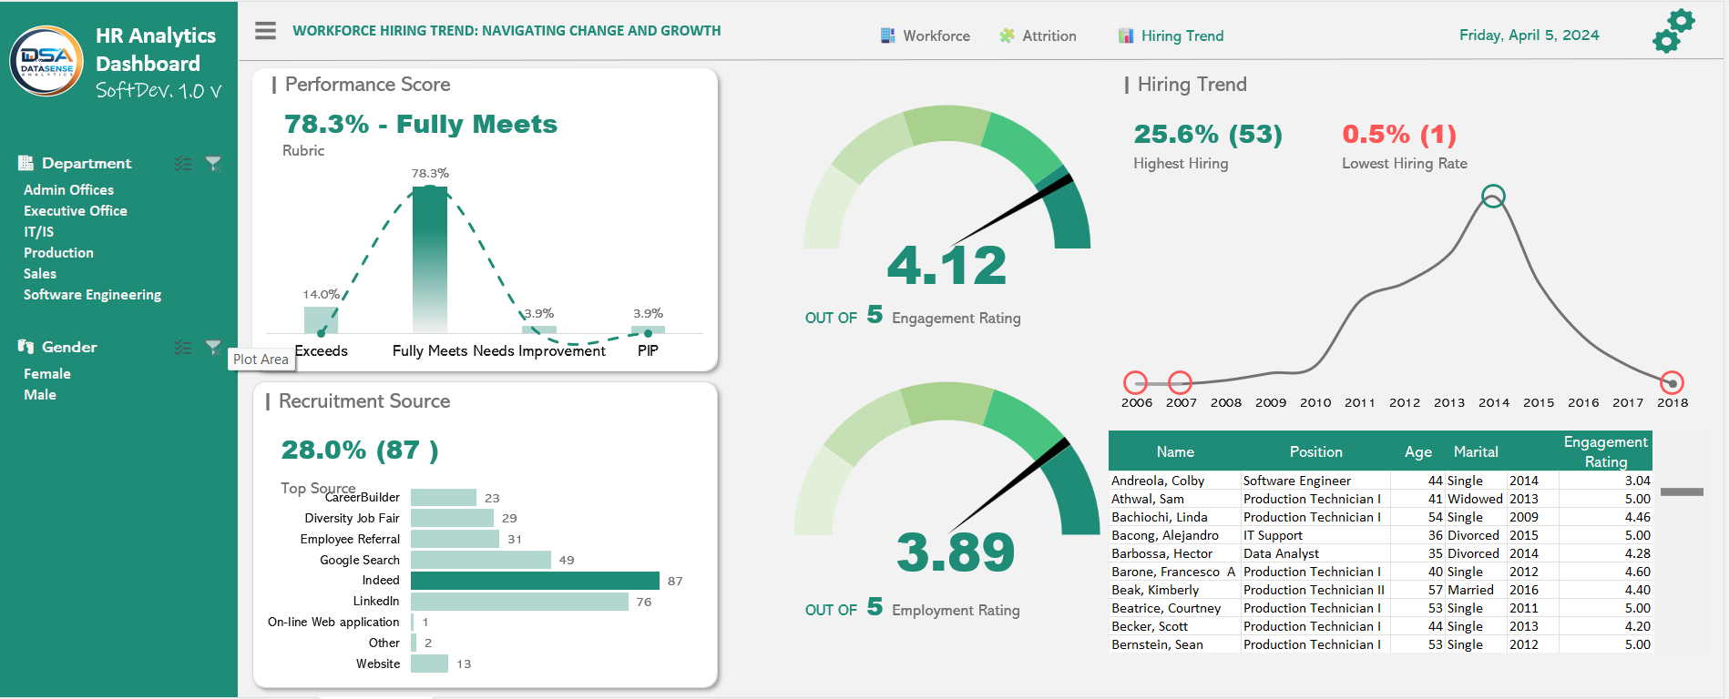1729x699 pixels.
Task: Click the 2014 peak marker on hiring line
Action: (x=1493, y=196)
